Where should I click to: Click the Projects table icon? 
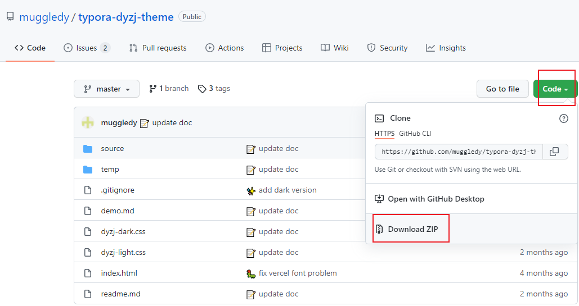[x=266, y=48]
